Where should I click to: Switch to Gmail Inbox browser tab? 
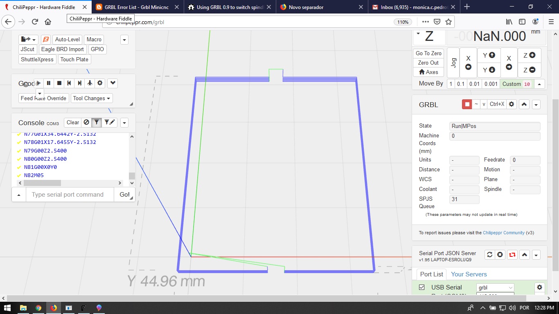click(414, 7)
